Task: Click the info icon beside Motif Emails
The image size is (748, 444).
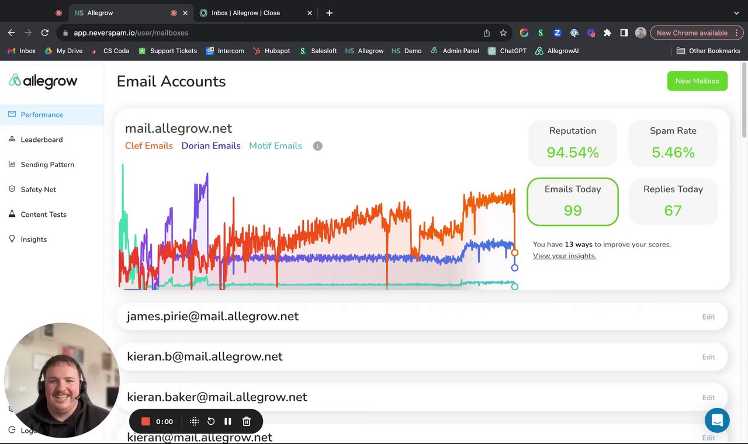Action: click(317, 146)
